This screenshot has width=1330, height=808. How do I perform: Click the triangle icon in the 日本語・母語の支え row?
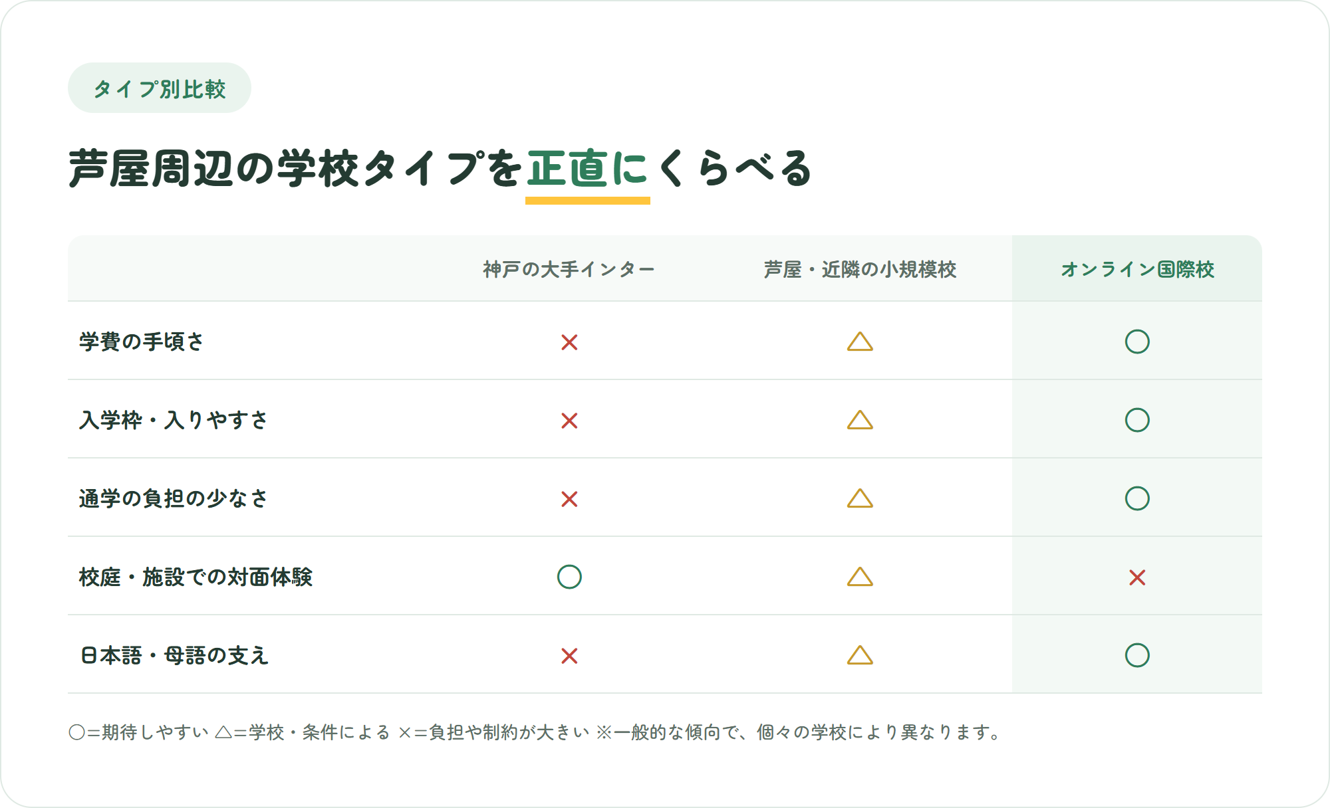[x=860, y=655]
